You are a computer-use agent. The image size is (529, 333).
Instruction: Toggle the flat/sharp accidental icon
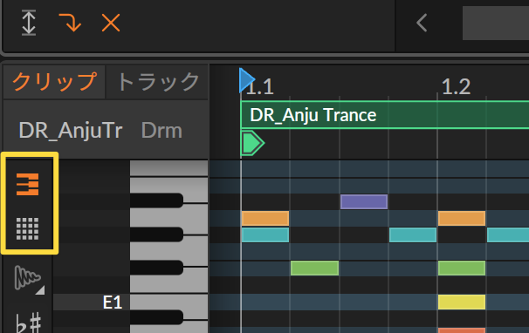coord(29,323)
